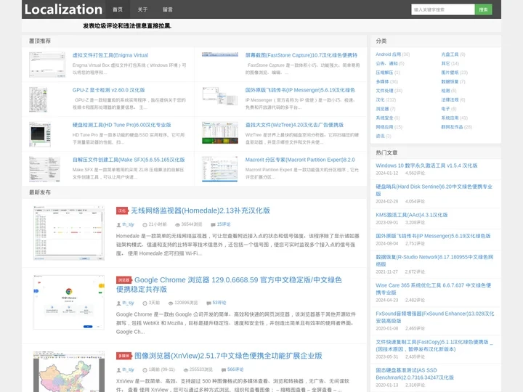Open hot article Windows 10 数字永久激活工具 v1.5.4

tap(426, 166)
